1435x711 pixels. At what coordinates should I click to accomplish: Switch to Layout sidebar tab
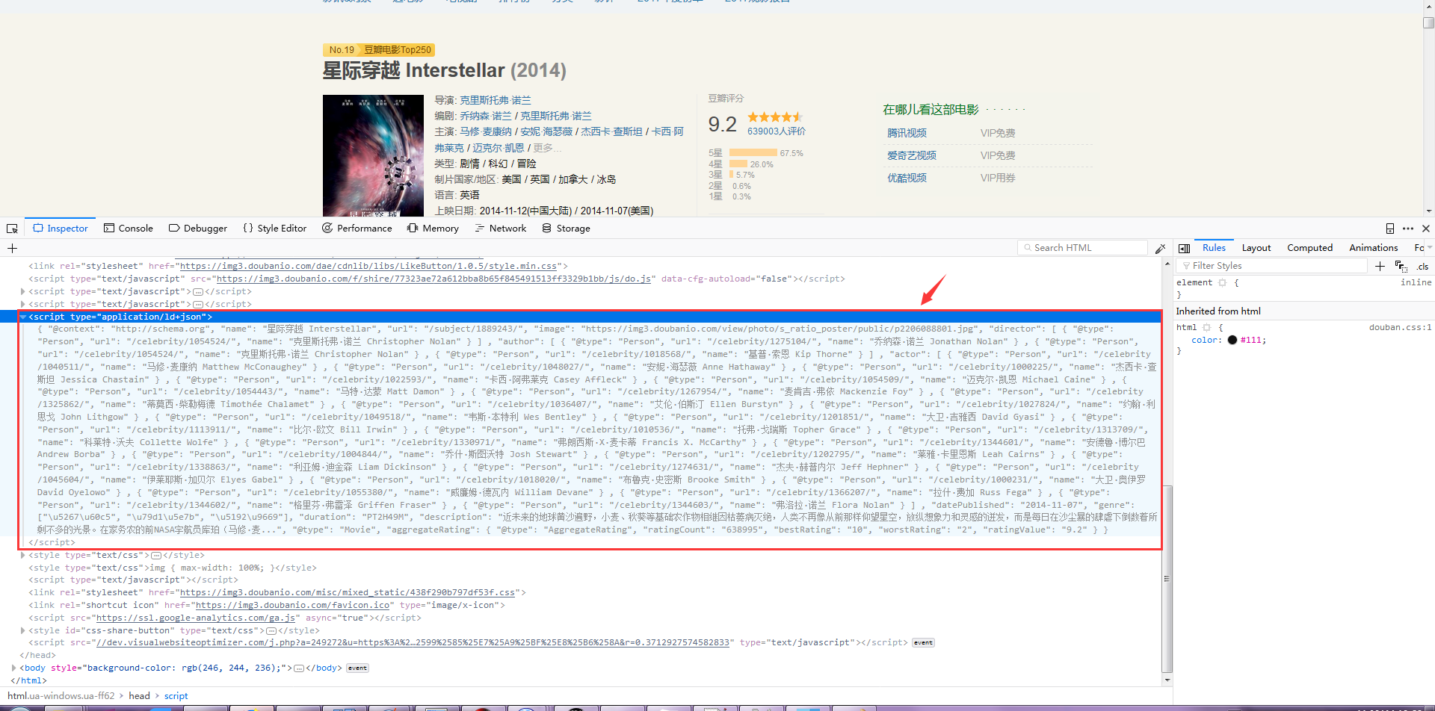[1256, 248]
